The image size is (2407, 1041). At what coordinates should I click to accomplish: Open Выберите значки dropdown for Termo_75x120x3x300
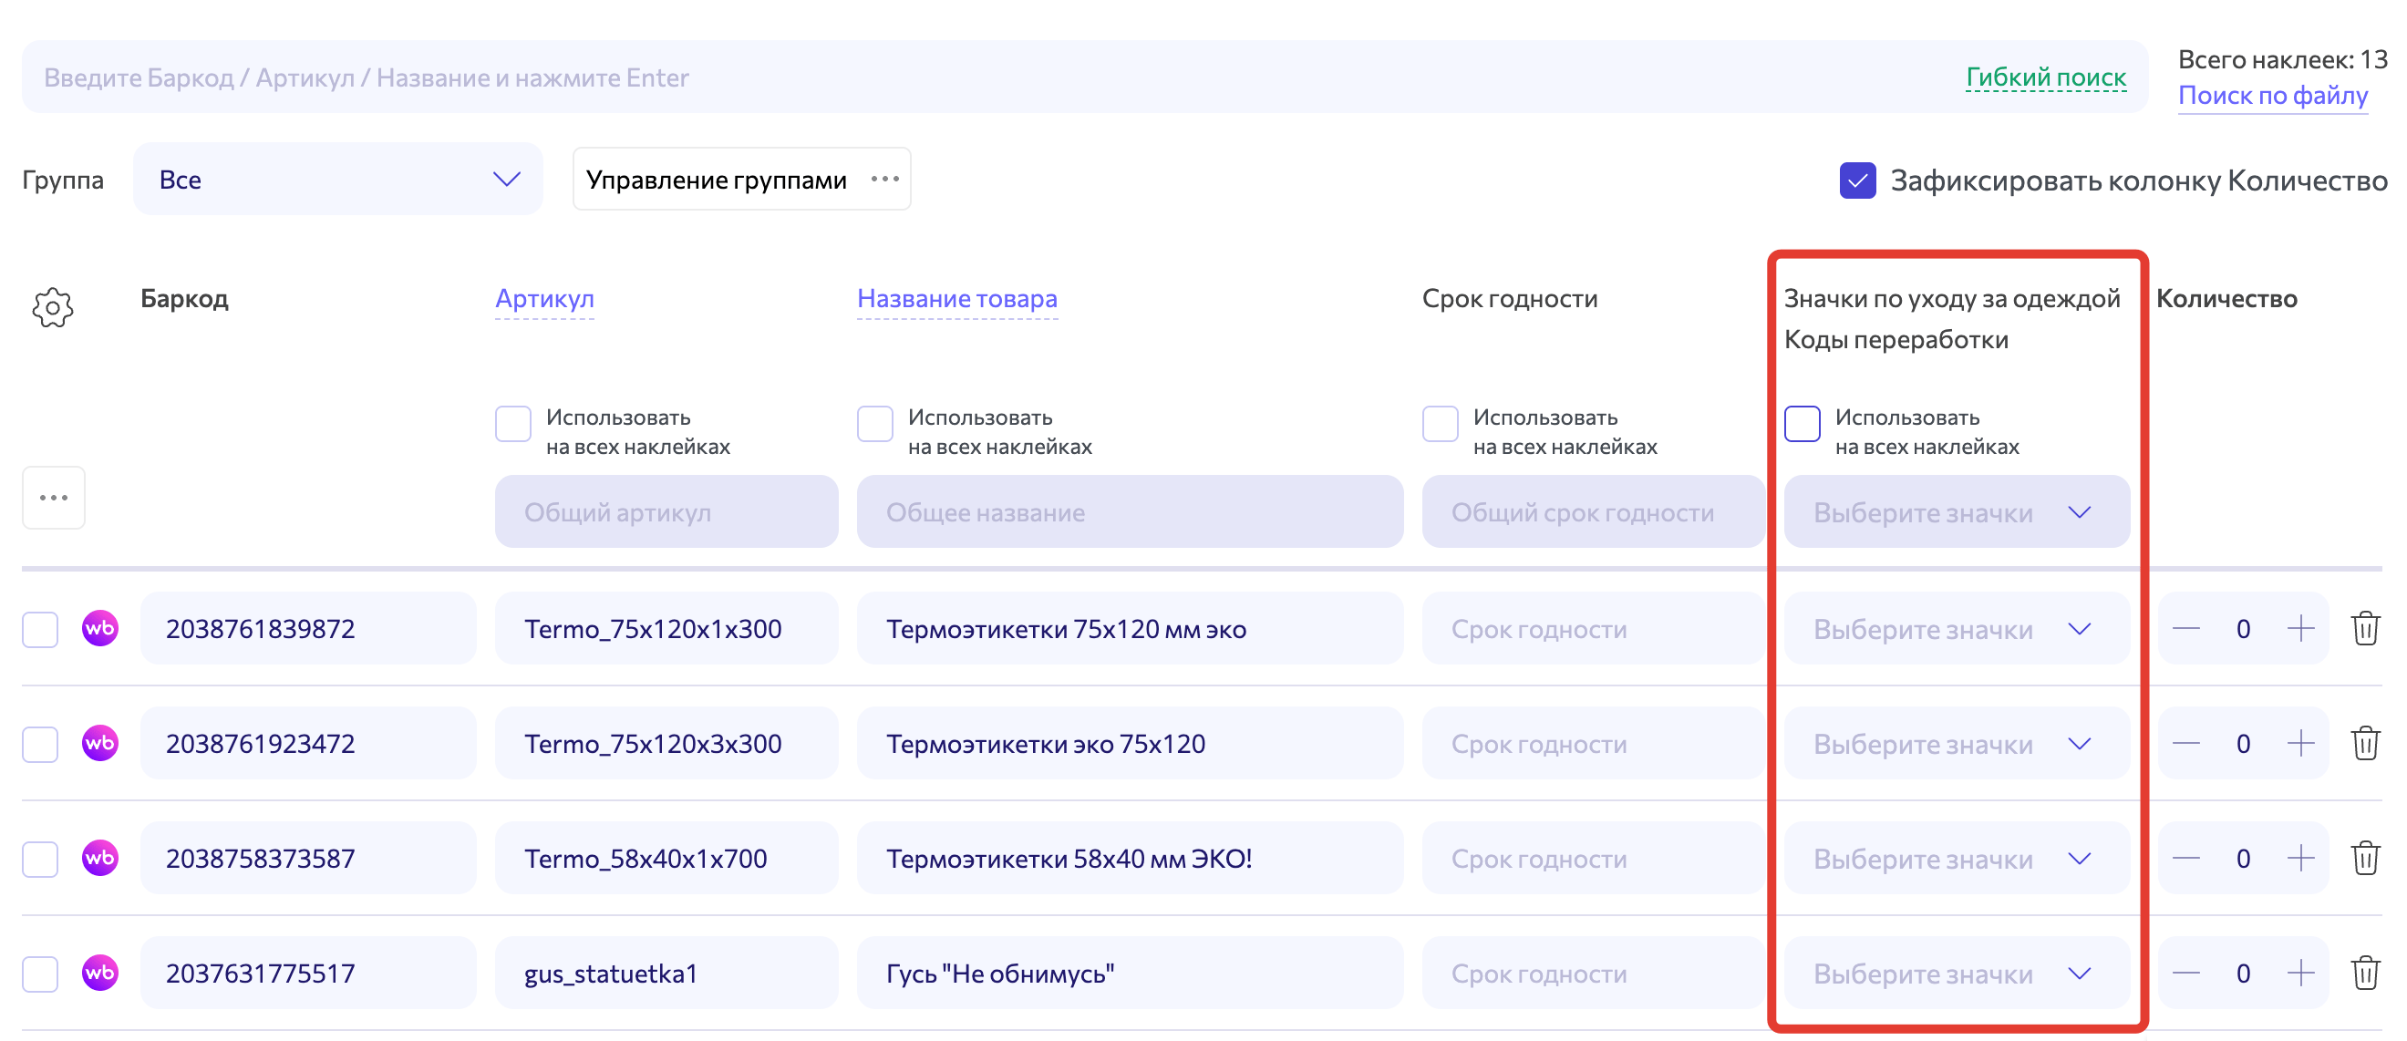[1956, 743]
